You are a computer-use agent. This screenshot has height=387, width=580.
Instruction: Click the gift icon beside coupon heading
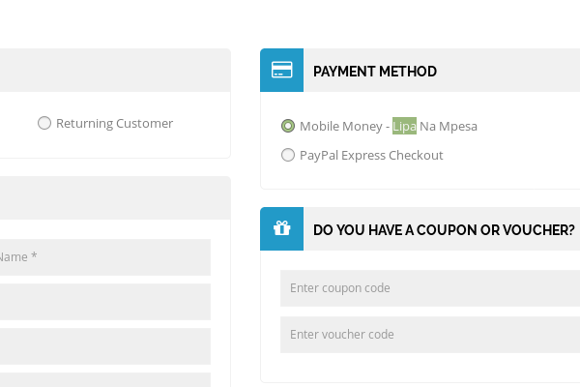pos(281,228)
